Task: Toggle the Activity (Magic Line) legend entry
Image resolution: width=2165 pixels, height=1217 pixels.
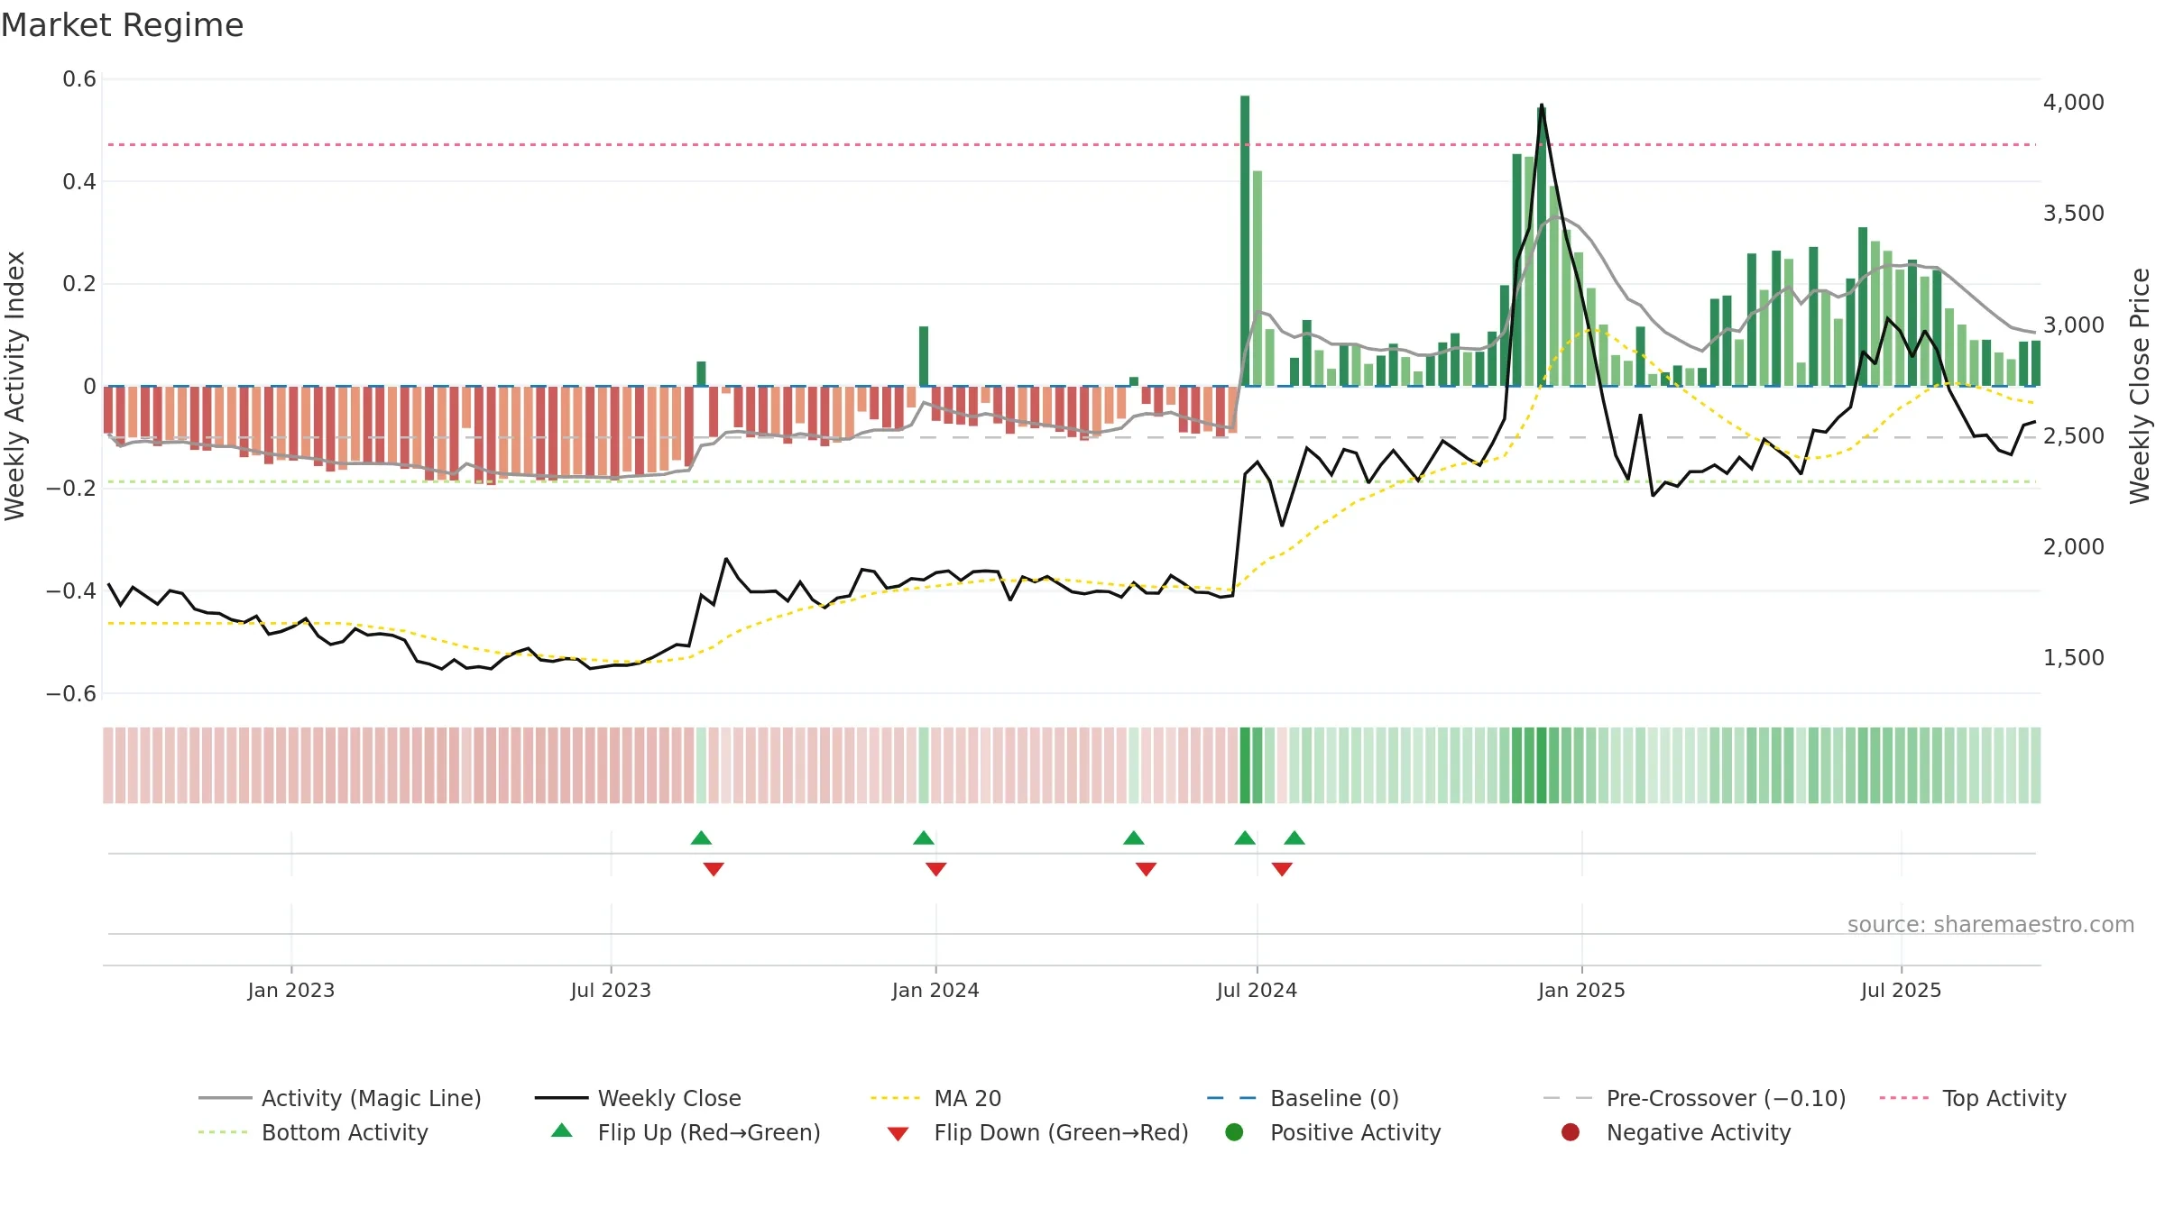Action: coord(340,1098)
